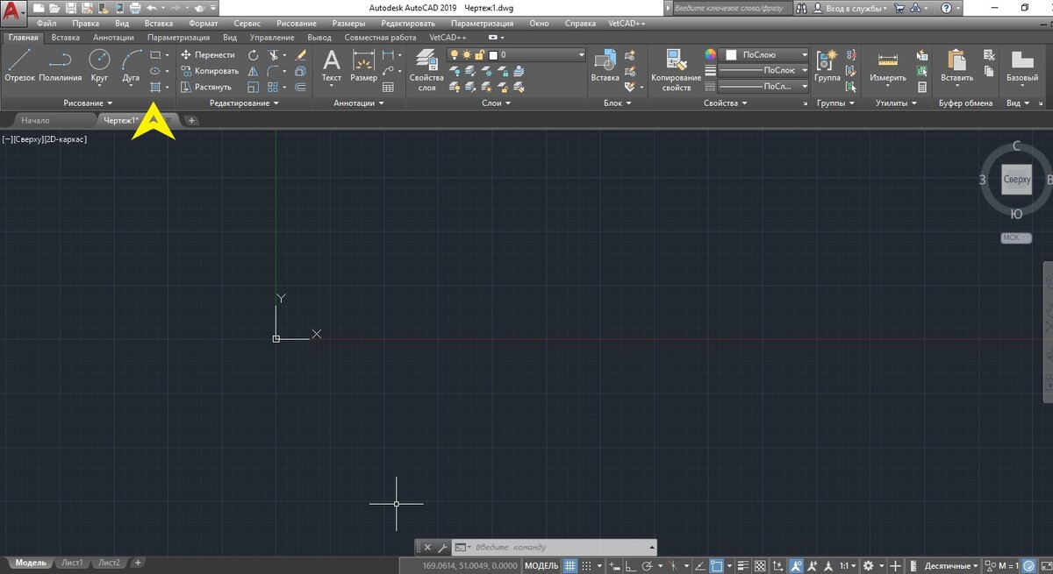1053x574 pixels.
Task: Select the Scale tool icon
Action: point(253,87)
